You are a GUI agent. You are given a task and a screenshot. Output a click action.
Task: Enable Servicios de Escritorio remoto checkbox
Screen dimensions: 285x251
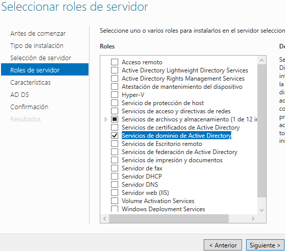[115, 143]
